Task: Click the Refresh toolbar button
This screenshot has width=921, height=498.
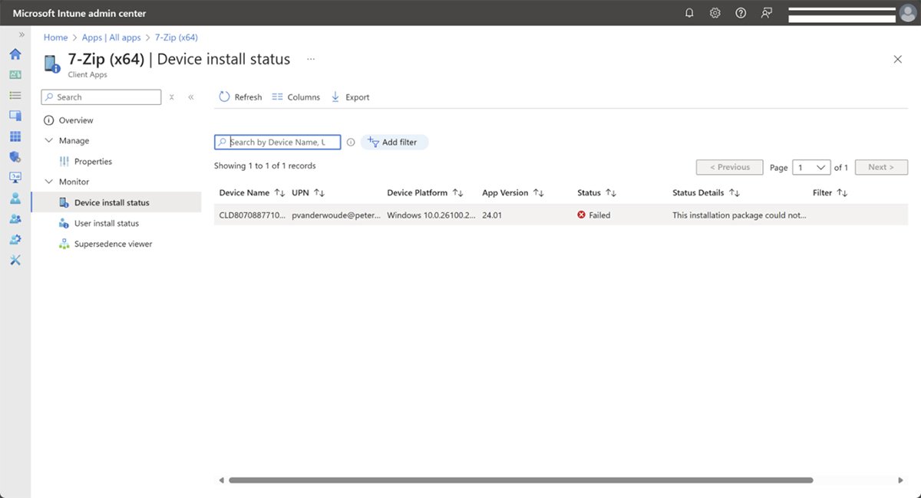Action: [x=240, y=97]
